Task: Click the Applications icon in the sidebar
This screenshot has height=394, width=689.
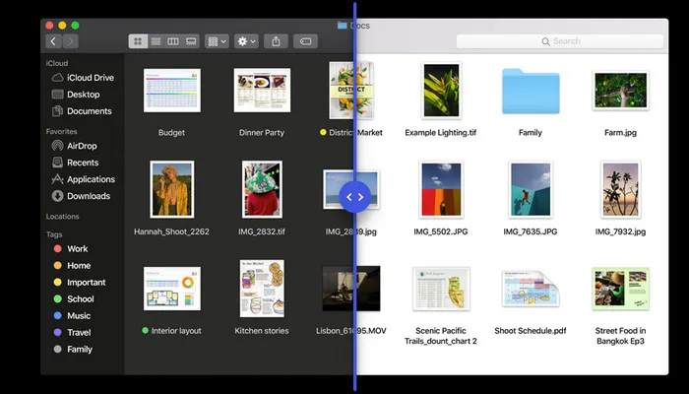Action: coord(57,179)
